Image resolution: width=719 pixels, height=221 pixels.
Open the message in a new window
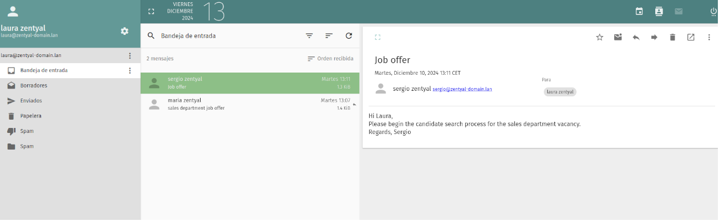[x=691, y=37]
